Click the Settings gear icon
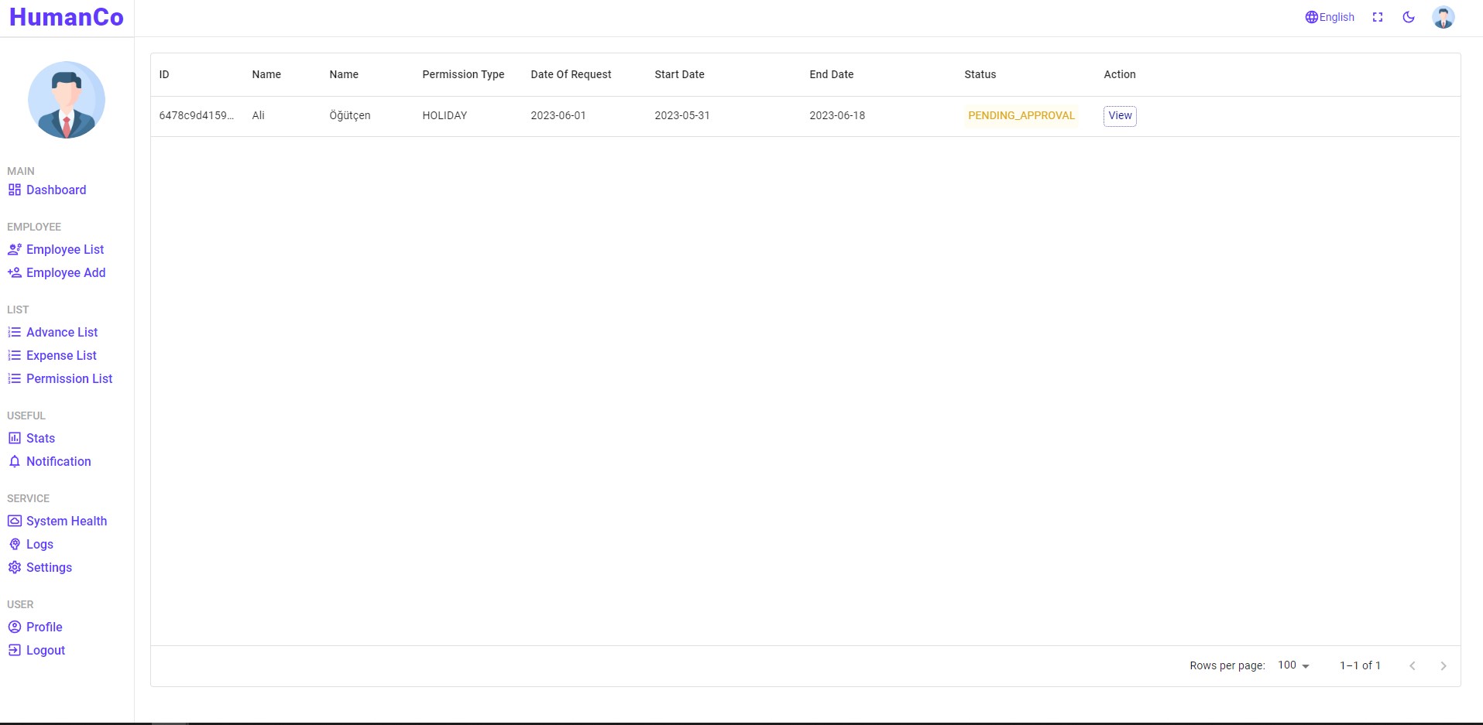 [x=15, y=567]
